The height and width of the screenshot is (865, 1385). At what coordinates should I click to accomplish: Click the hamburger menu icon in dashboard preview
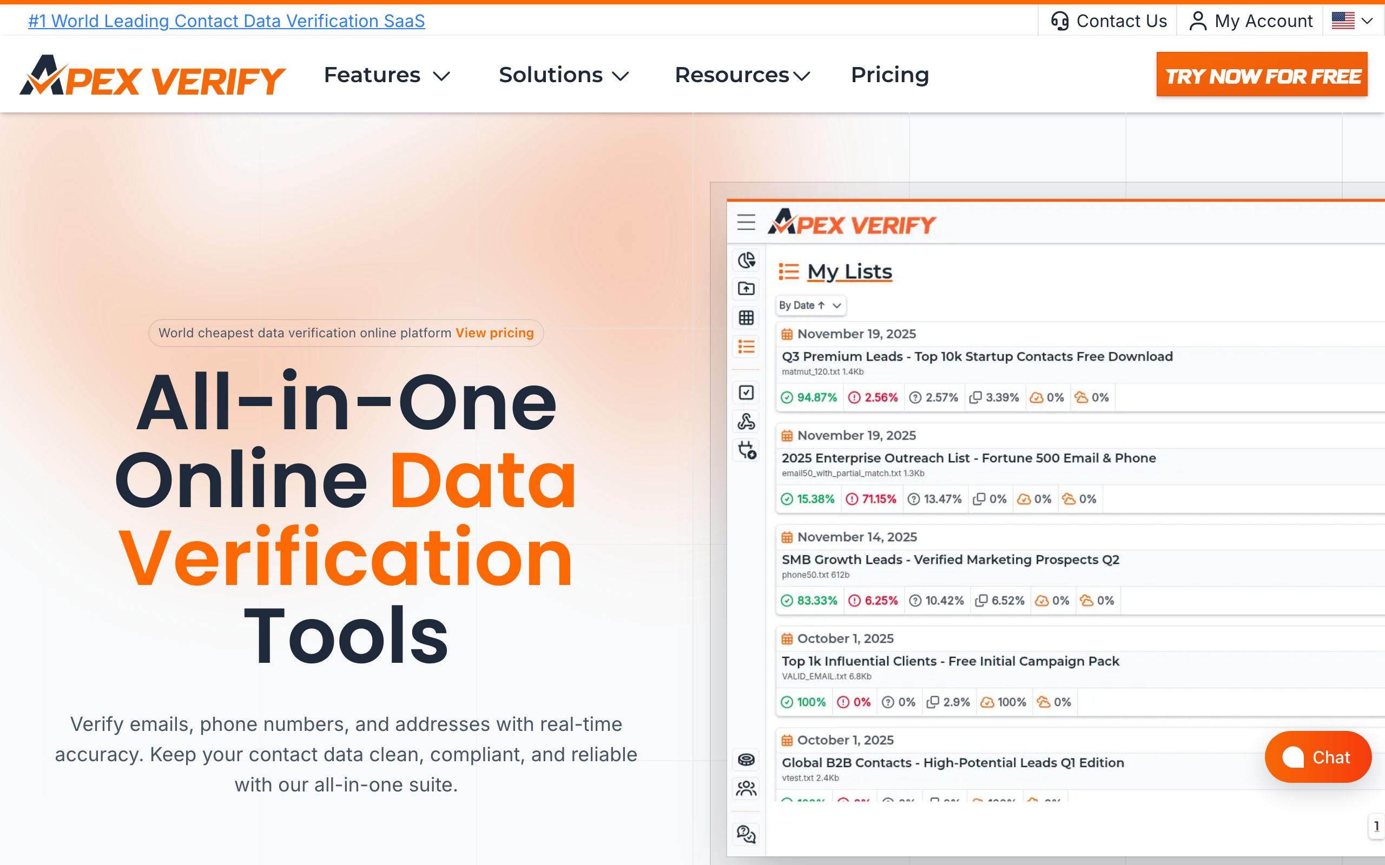(746, 222)
